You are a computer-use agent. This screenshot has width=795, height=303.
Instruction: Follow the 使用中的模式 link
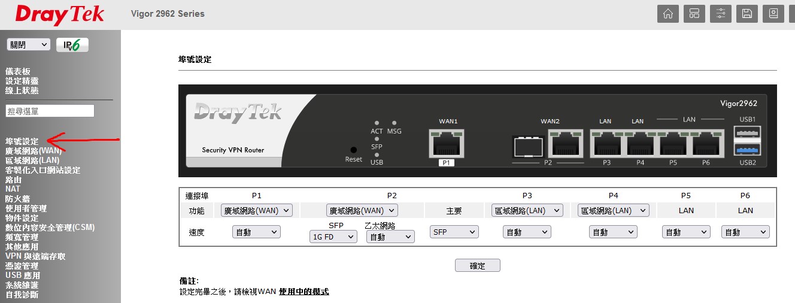[304, 292]
